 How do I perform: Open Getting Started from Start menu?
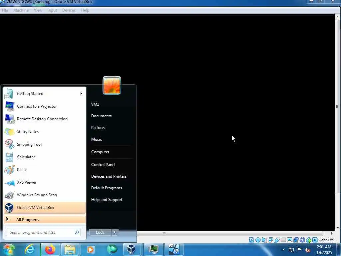(x=45, y=94)
